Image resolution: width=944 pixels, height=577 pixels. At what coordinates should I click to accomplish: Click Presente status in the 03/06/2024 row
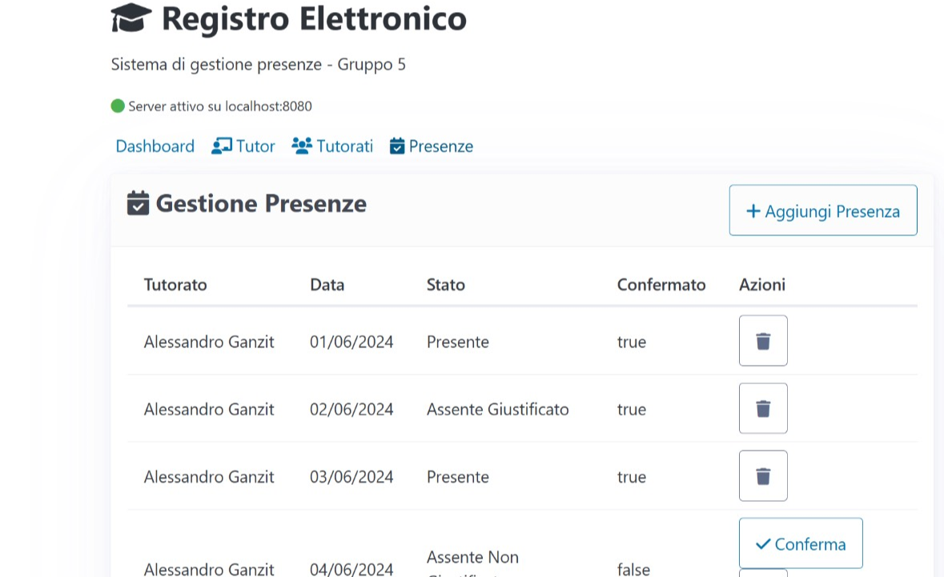click(x=457, y=476)
